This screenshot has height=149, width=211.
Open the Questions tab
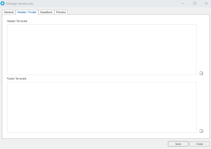tap(46, 12)
